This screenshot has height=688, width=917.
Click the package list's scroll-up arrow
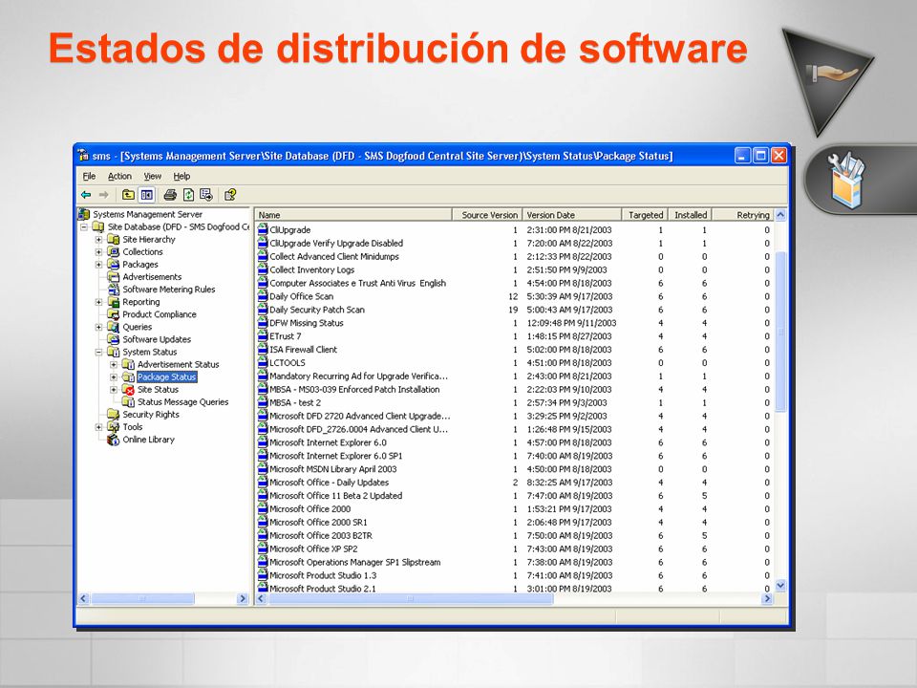coord(780,215)
